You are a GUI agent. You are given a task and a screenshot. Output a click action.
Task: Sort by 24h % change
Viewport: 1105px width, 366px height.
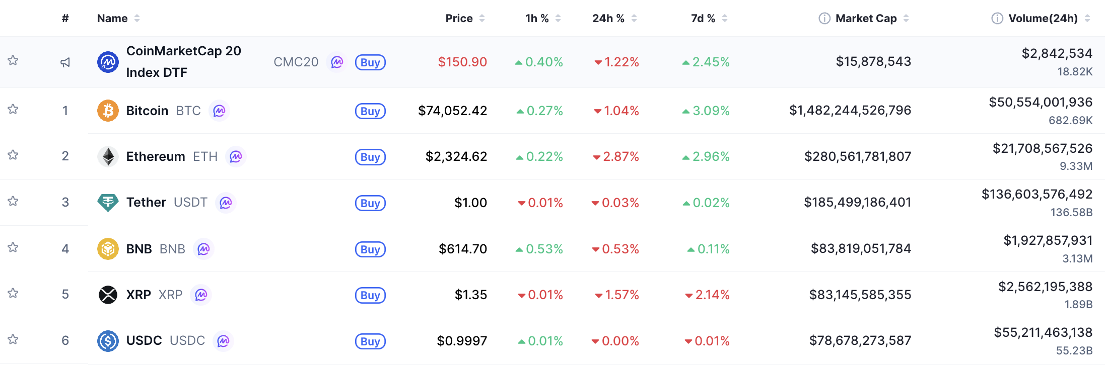(609, 18)
